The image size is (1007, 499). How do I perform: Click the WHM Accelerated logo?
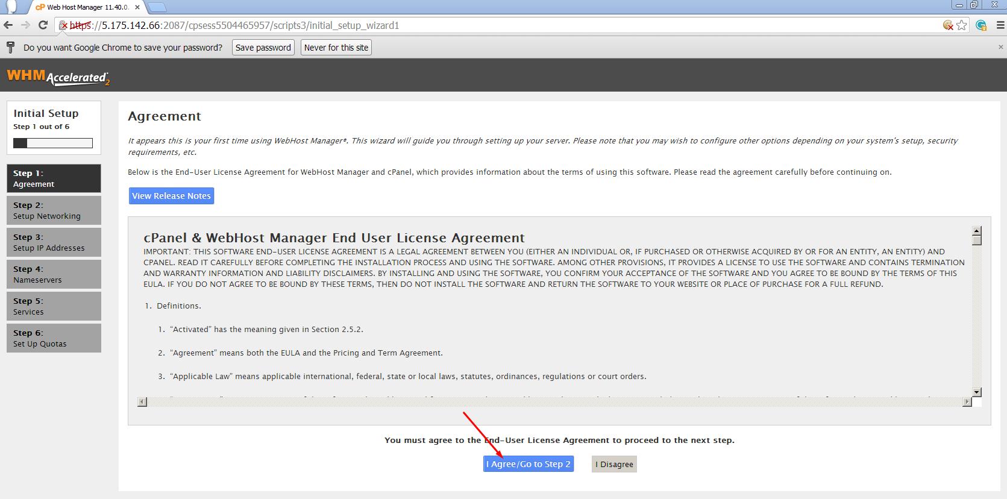click(x=58, y=78)
